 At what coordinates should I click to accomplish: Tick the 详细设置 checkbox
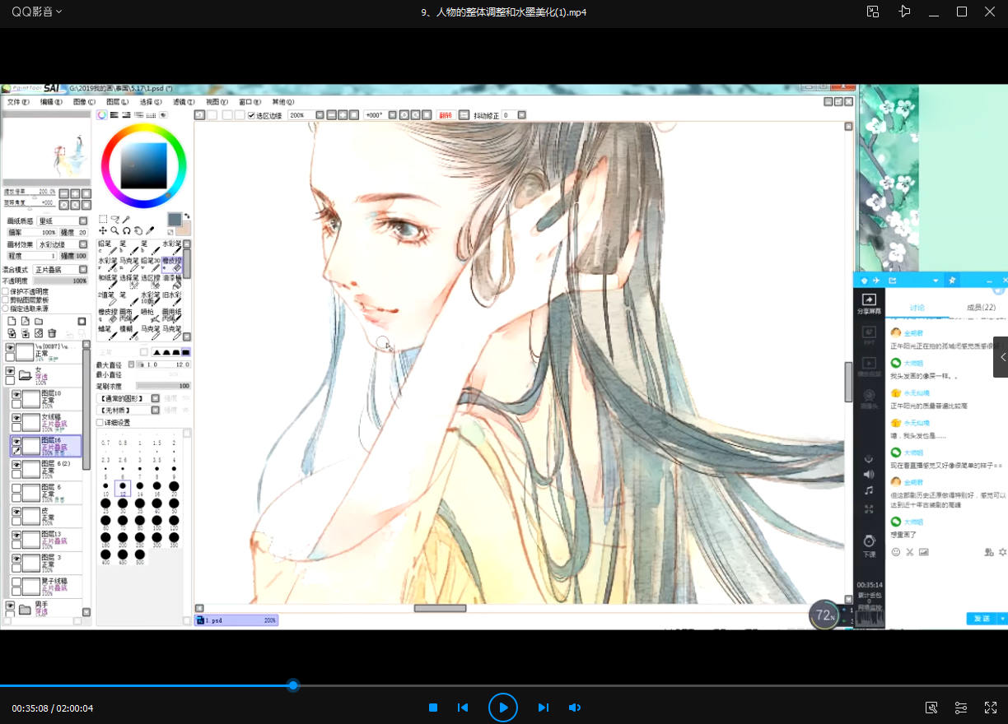100,422
